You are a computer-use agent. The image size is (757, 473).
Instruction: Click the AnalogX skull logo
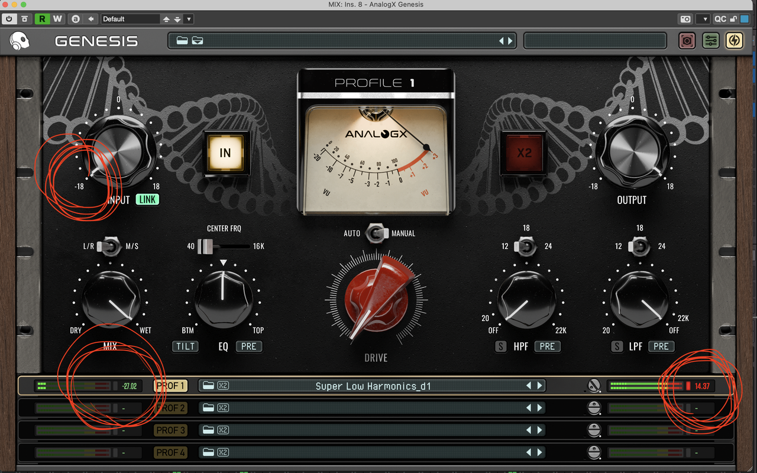[20, 41]
